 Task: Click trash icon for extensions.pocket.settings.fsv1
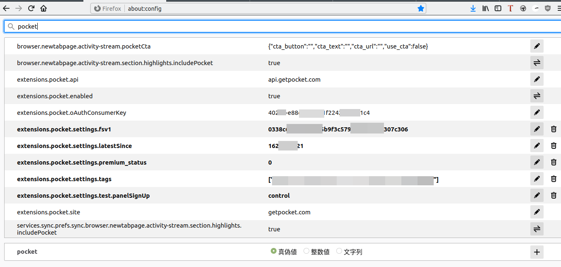554,129
